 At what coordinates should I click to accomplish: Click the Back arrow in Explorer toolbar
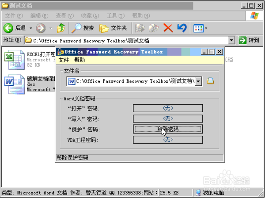tap(8, 28)
